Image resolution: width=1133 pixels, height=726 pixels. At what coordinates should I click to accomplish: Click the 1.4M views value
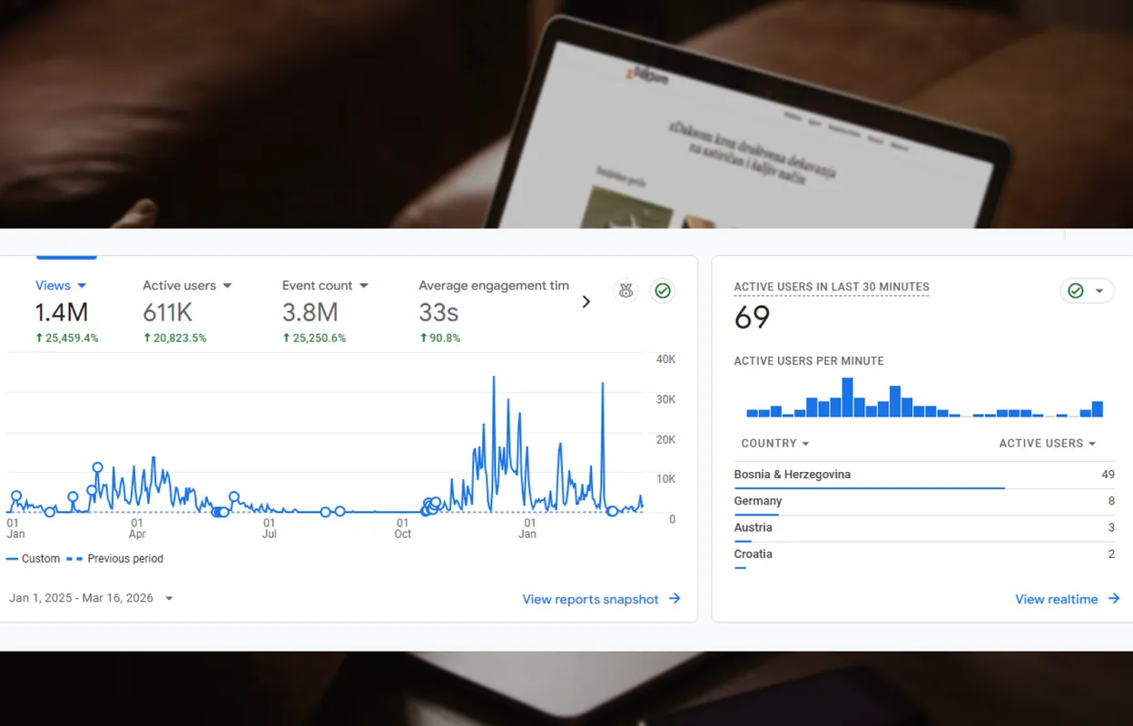[61, 313]
